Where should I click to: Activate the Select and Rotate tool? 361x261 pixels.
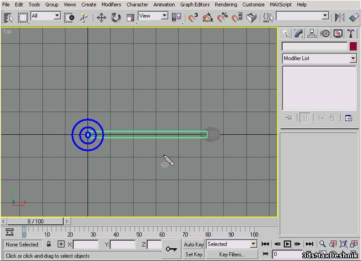[116, 18]
